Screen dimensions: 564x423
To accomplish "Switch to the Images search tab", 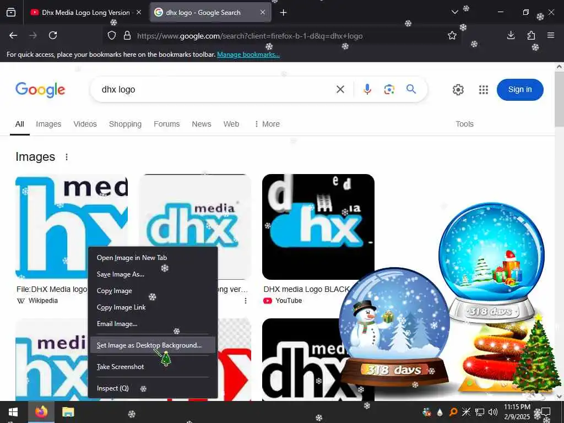I will [x=48, y=124].
